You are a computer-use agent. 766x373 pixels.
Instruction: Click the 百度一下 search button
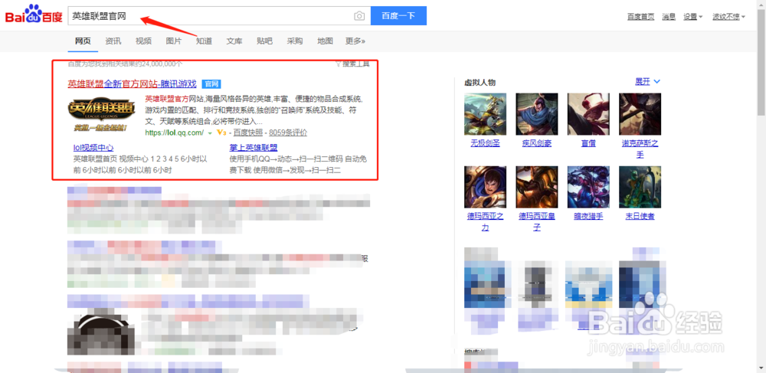[x=398, y=15]
